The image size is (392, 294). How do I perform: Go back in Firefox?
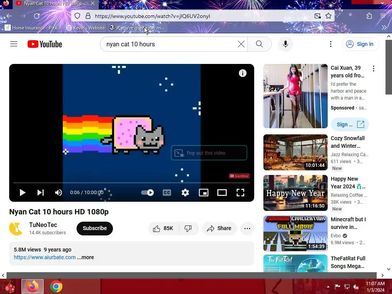(x=9, y=16)
